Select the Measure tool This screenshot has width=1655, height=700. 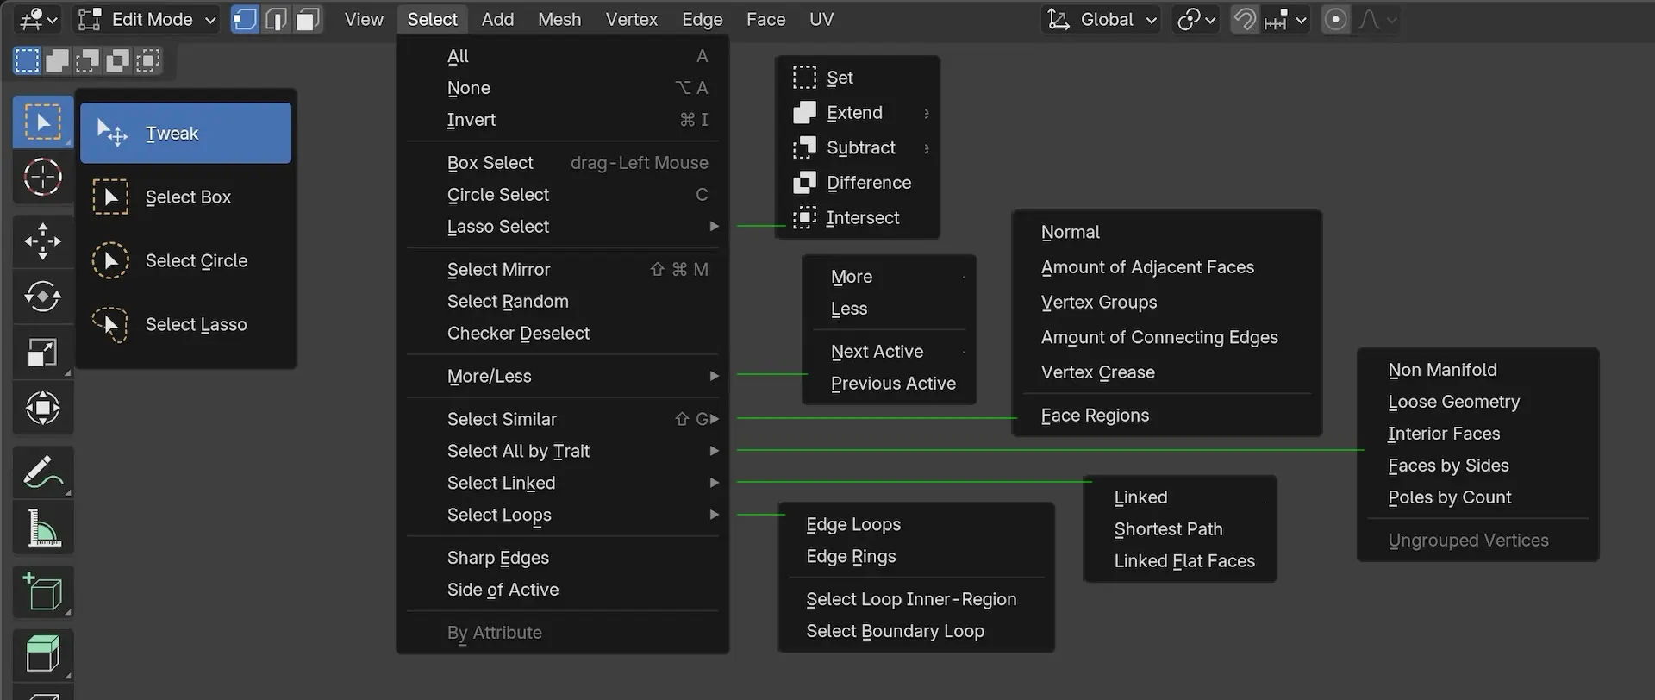(x=42, y=528)
